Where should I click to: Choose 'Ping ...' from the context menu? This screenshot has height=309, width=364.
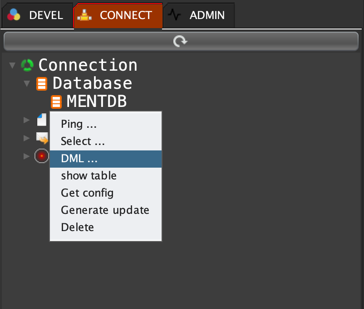pos(79,124)
